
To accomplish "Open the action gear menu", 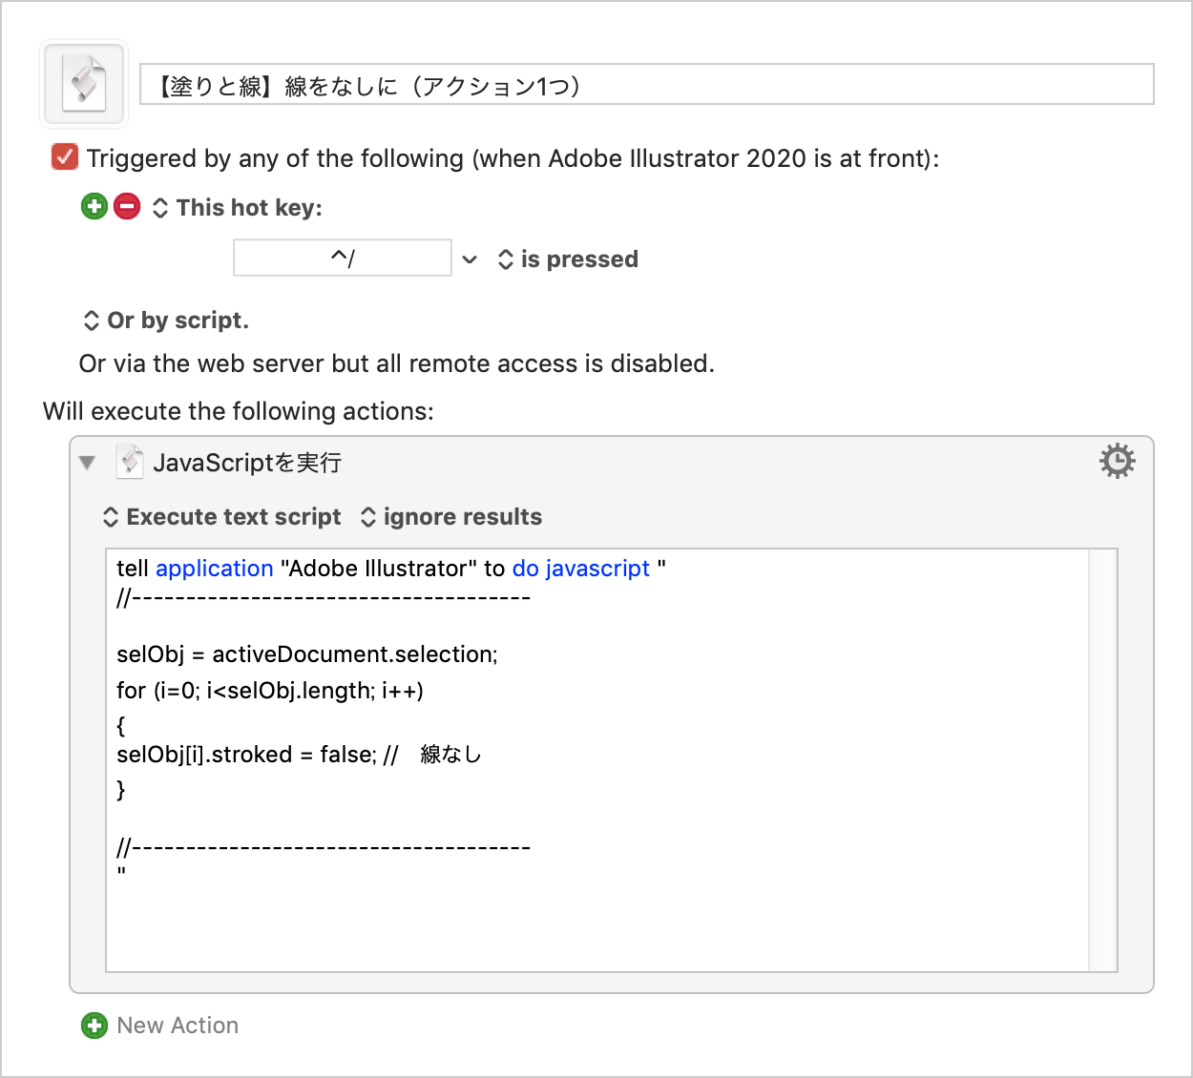I will pos(1118,462).
